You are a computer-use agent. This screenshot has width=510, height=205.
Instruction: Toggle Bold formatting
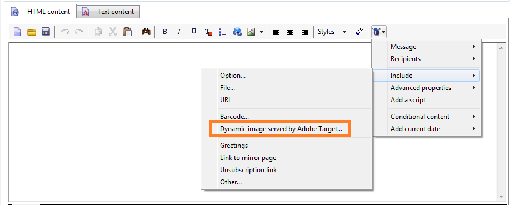pyautogui.click(x=165, y=32)
